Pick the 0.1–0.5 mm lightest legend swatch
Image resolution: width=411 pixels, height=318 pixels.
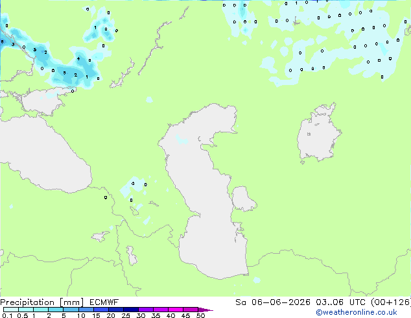point(11,310)
